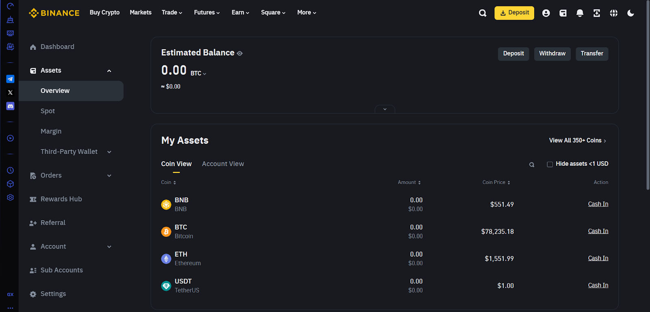Go to Markets in top menu
Screen dimensions: 650x312
point(141,13)
